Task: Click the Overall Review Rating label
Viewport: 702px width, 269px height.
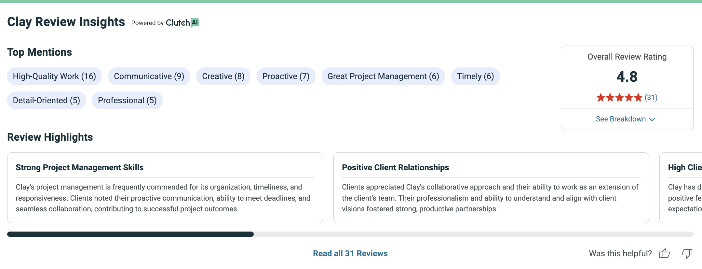Action: (627, 57)
